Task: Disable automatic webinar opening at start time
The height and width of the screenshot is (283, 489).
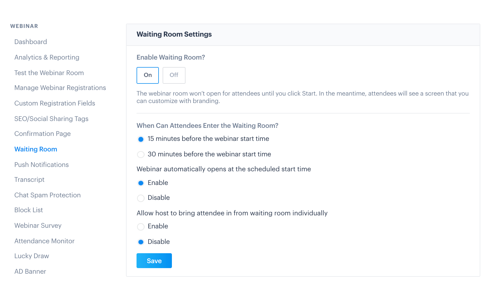Action: coord(141,198)
